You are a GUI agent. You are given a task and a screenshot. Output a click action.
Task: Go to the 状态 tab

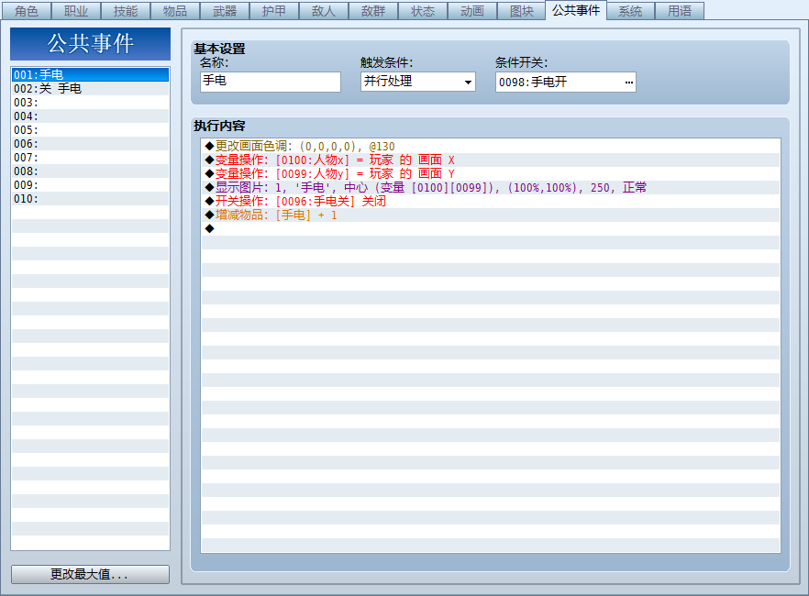[423, 11]
